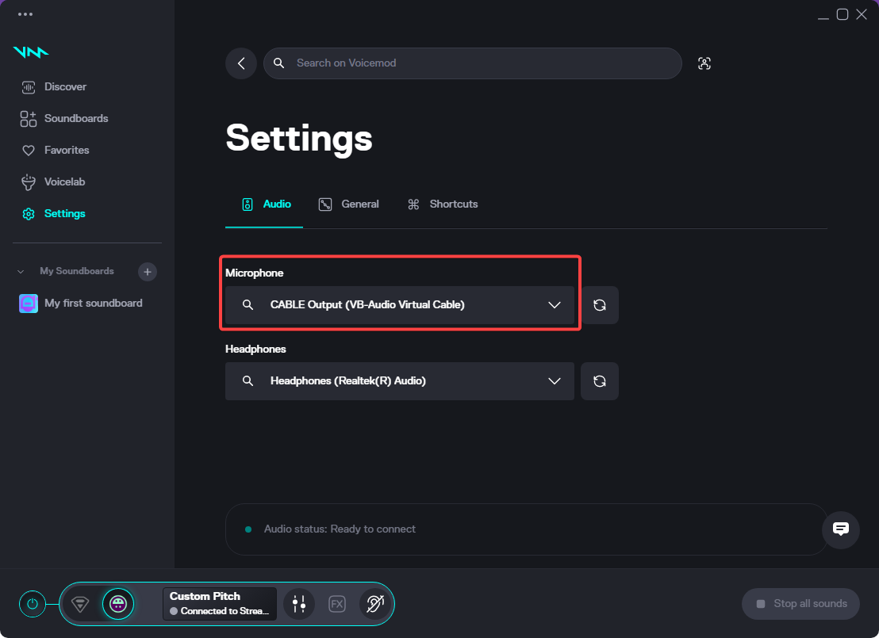The width and height of the screenshot is (879, 638).
Task: Toggle the power button in bottom bar
Action: (x=33, y=604)
